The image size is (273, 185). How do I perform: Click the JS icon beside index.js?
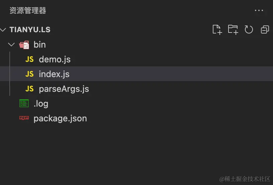coord(29,74)
